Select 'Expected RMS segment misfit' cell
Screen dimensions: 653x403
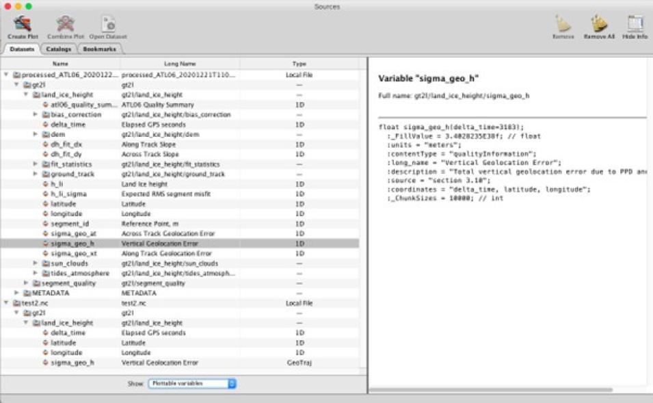click(165, 194)
